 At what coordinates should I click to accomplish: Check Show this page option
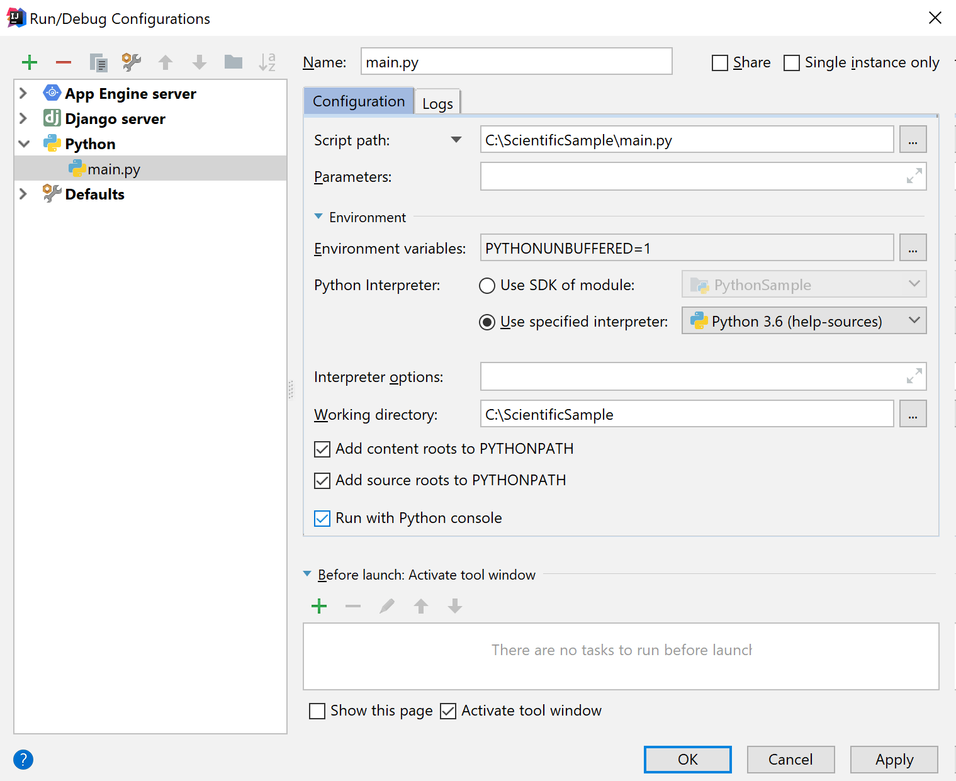[x=317, y=711]
